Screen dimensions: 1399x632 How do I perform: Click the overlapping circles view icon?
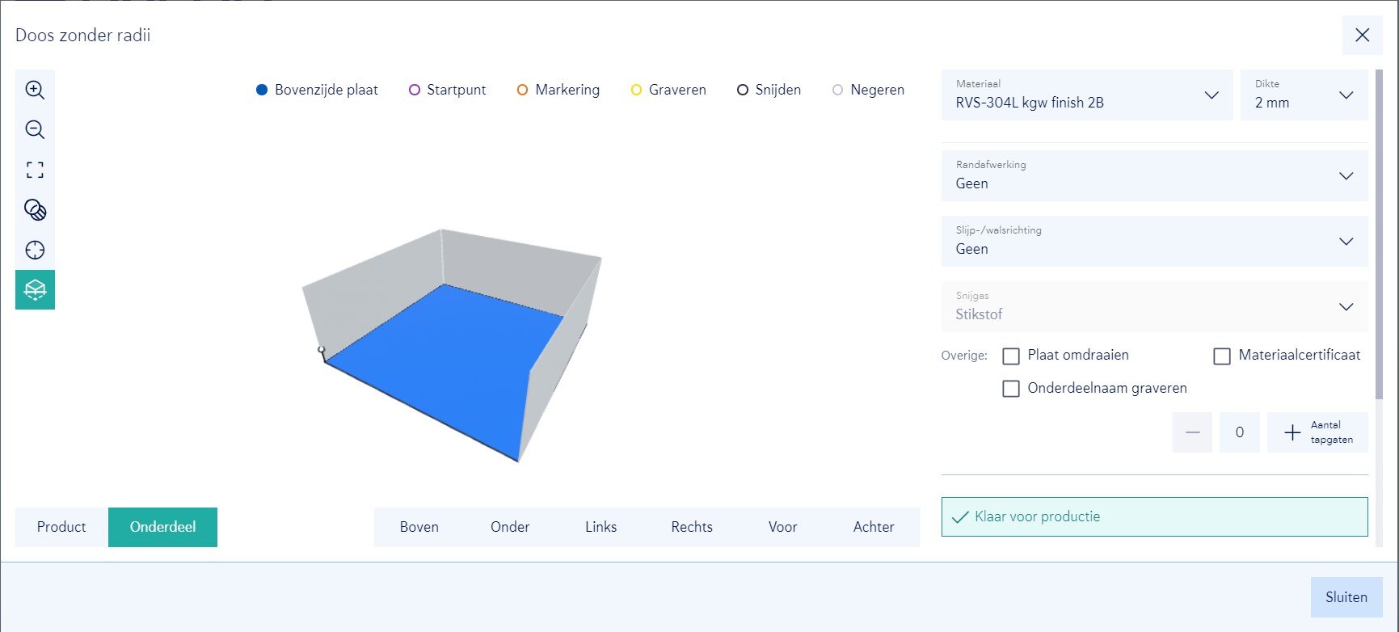35,210
